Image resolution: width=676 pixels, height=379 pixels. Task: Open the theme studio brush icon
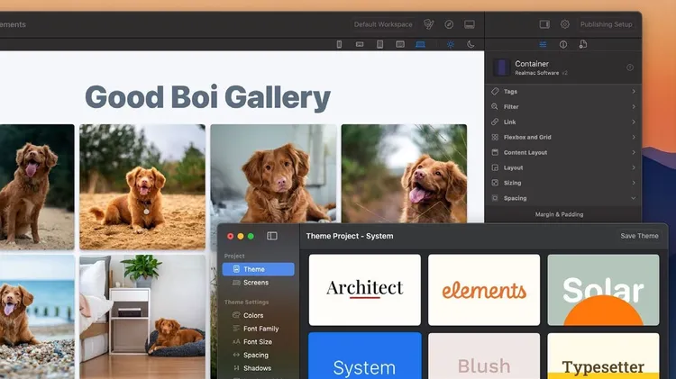click(x=428, y=24)
